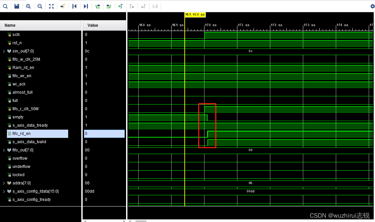Select the locked signal

coord(18,175)
